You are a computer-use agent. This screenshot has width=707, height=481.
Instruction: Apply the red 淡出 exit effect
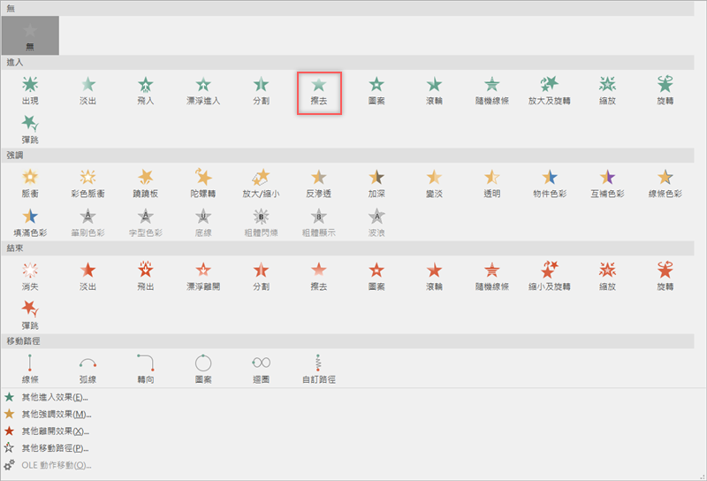click(87, 276)
